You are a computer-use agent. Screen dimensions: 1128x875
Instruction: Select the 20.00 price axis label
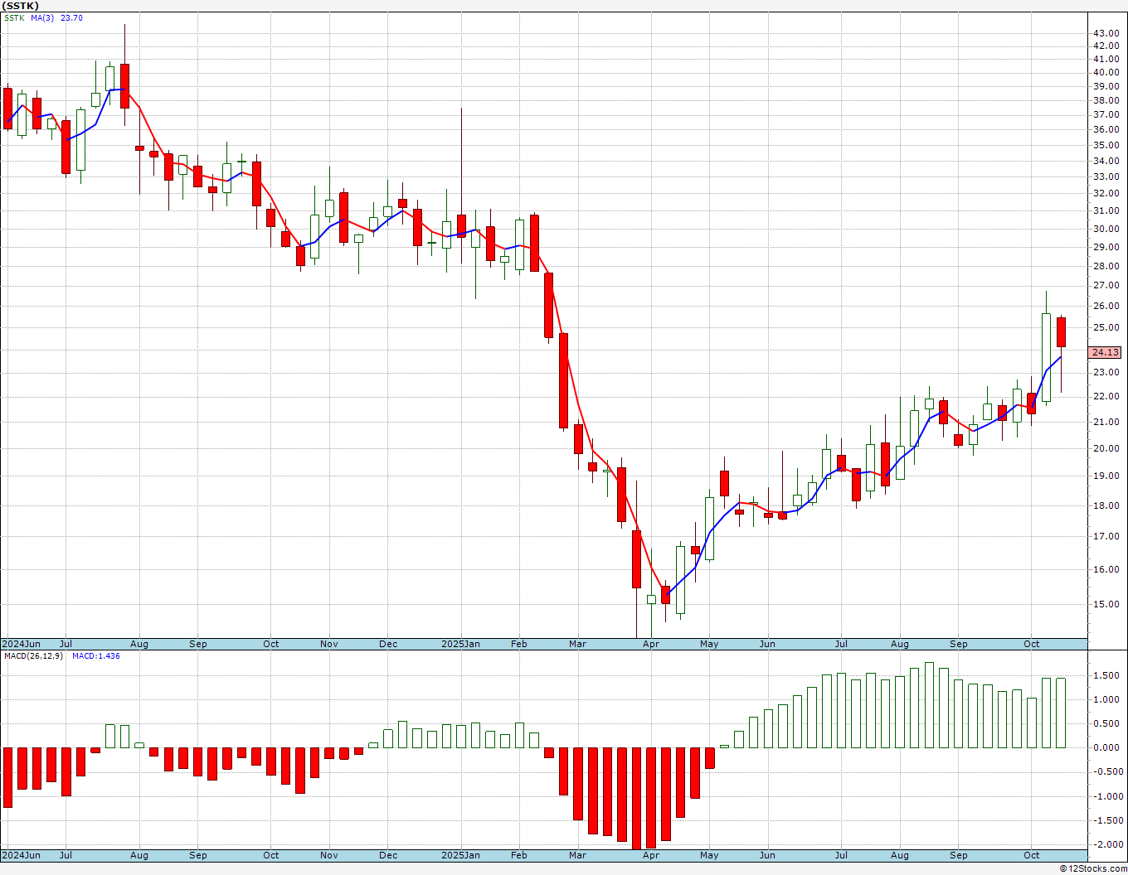(x=1106, y=448)
